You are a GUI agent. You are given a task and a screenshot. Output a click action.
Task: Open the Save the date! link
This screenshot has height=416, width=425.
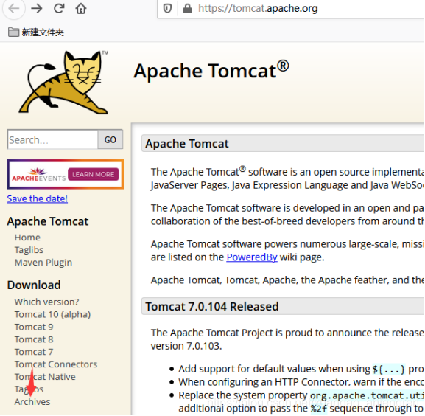tap(37, 198)
